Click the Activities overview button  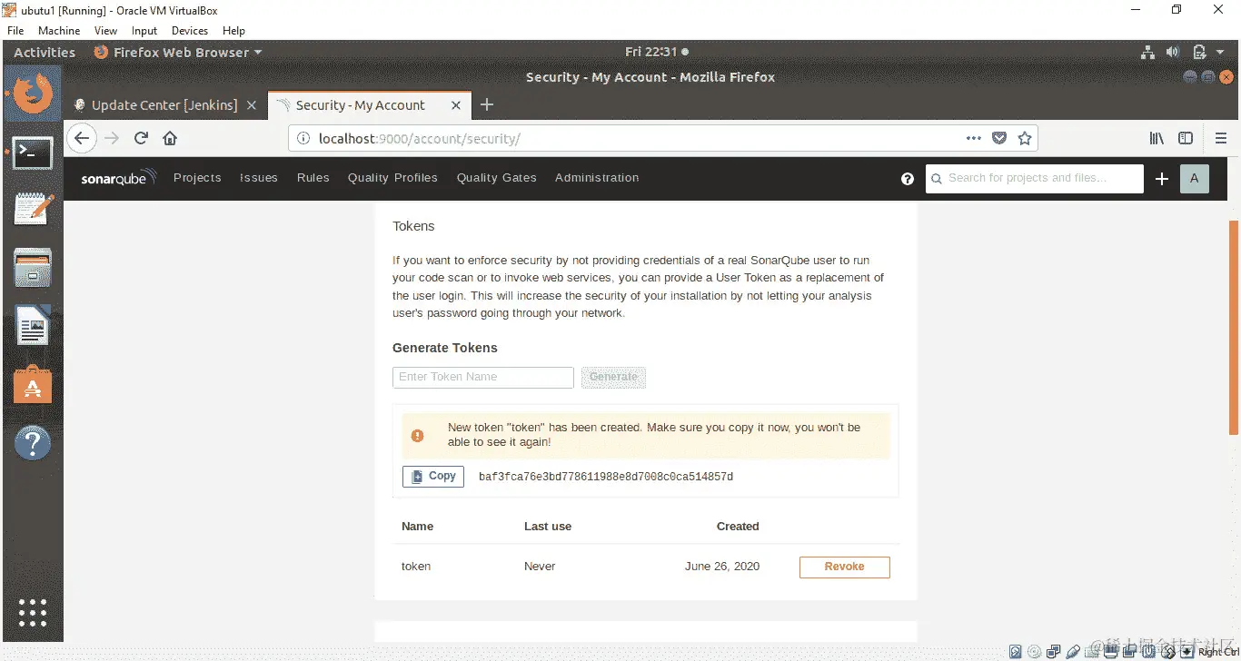click(45, 53)
